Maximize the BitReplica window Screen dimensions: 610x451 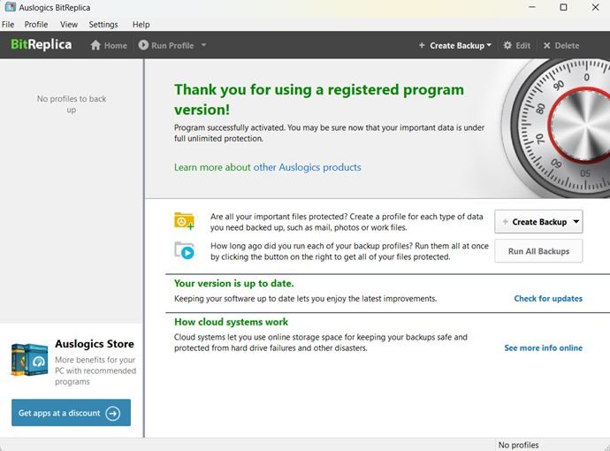coord(563,7)
